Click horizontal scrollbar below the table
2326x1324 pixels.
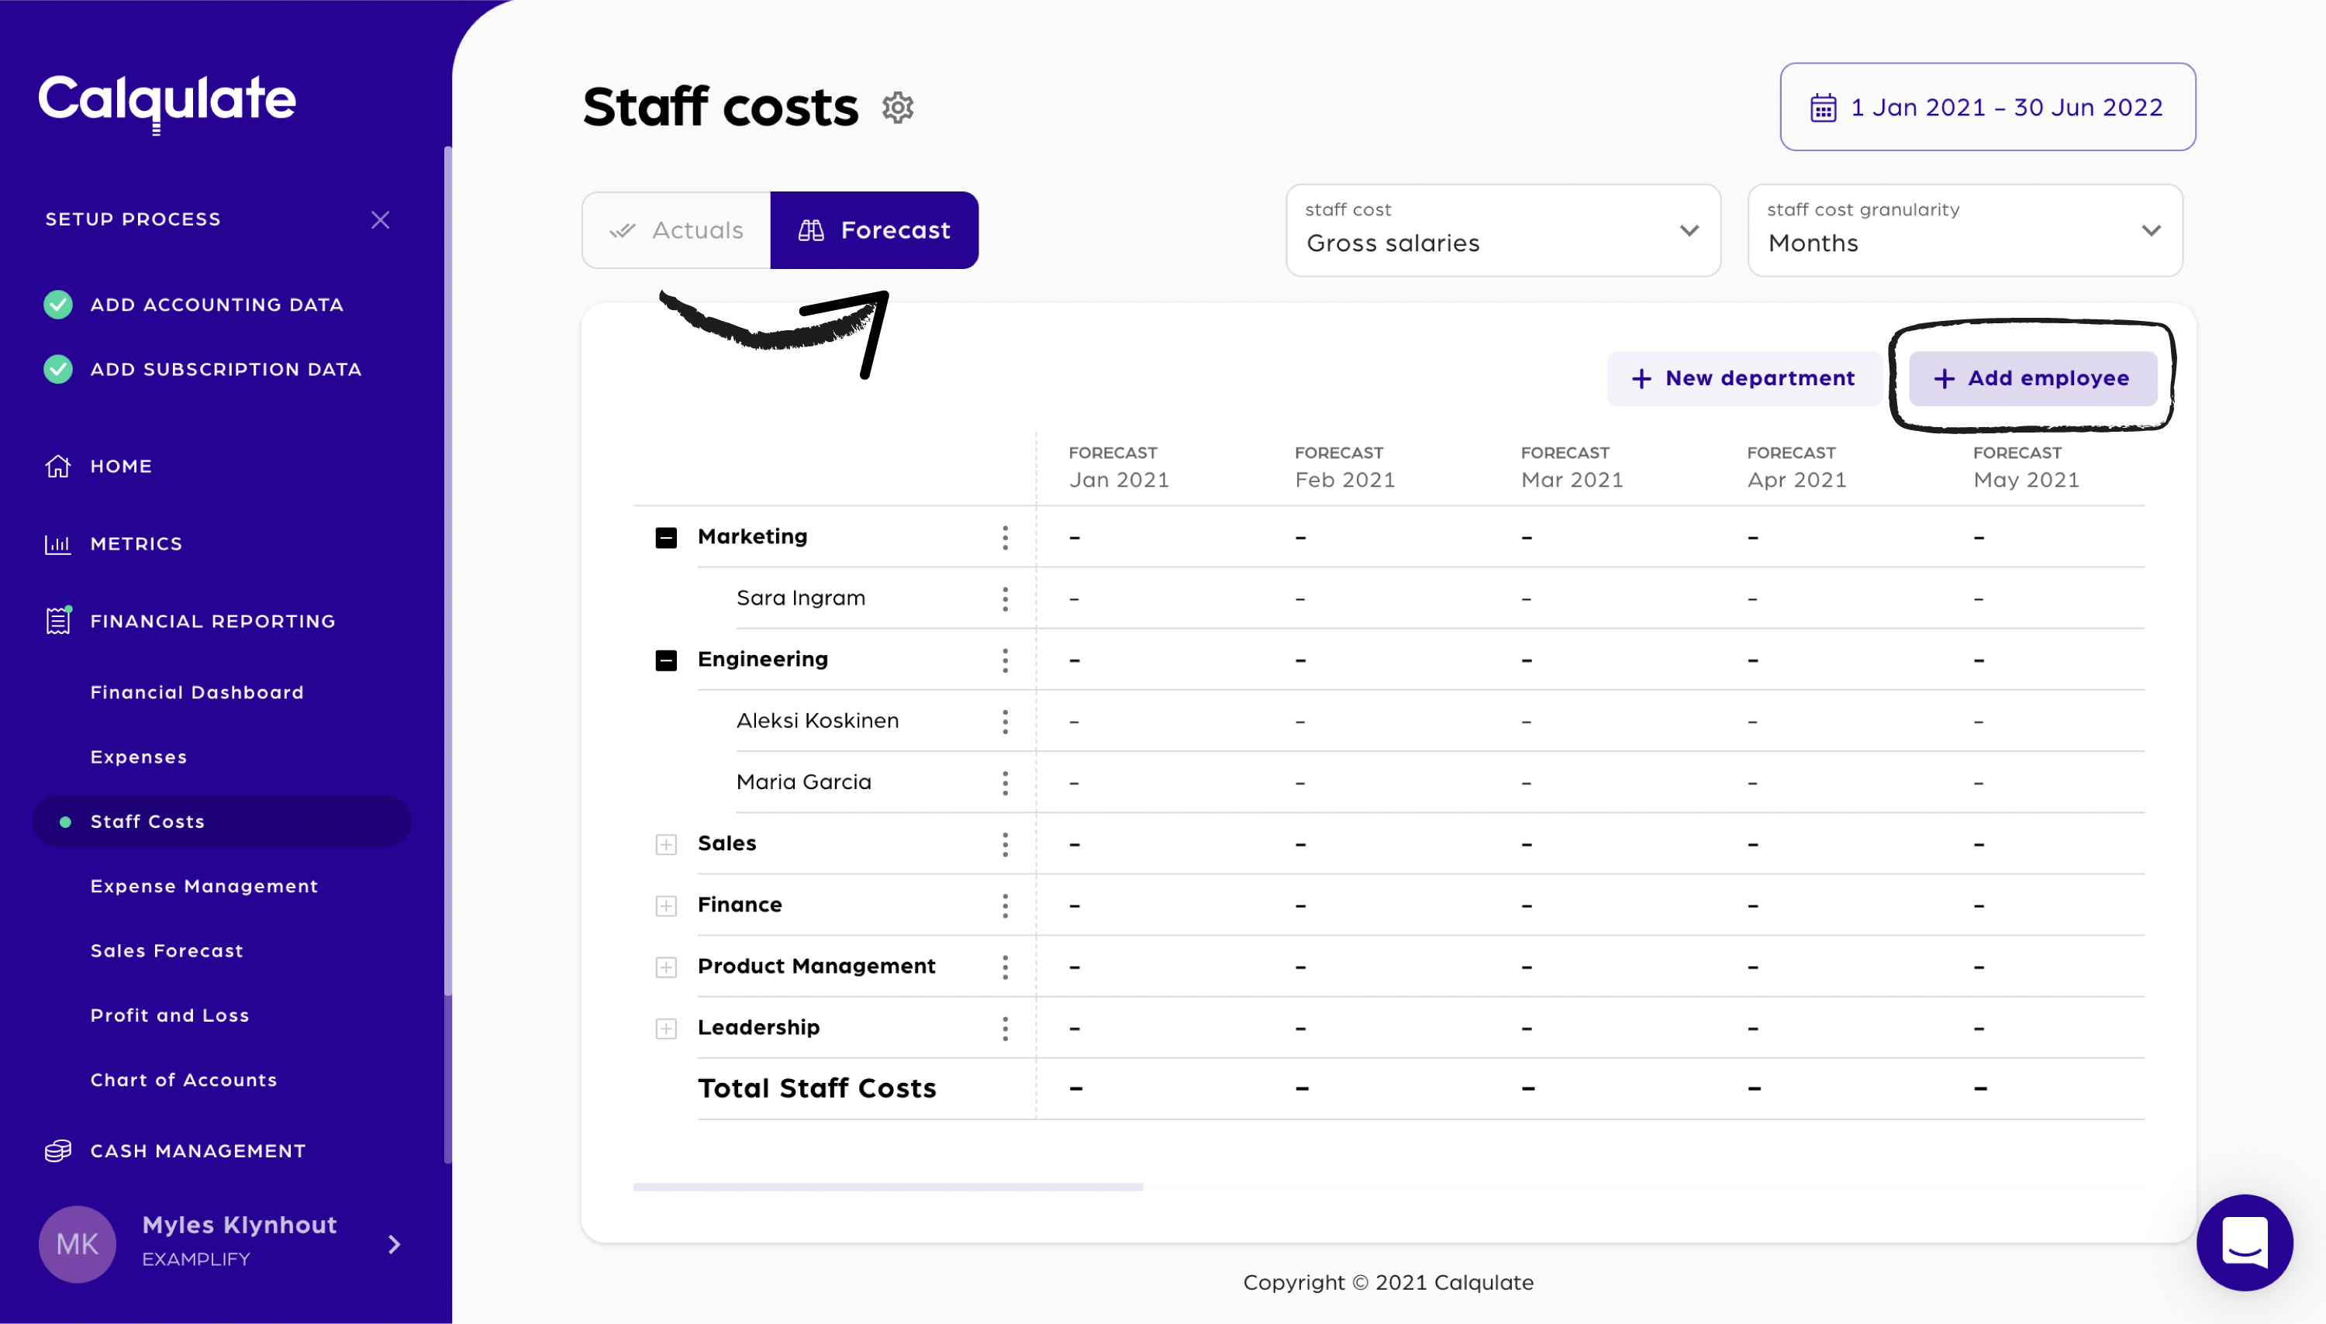(888, 1187)
